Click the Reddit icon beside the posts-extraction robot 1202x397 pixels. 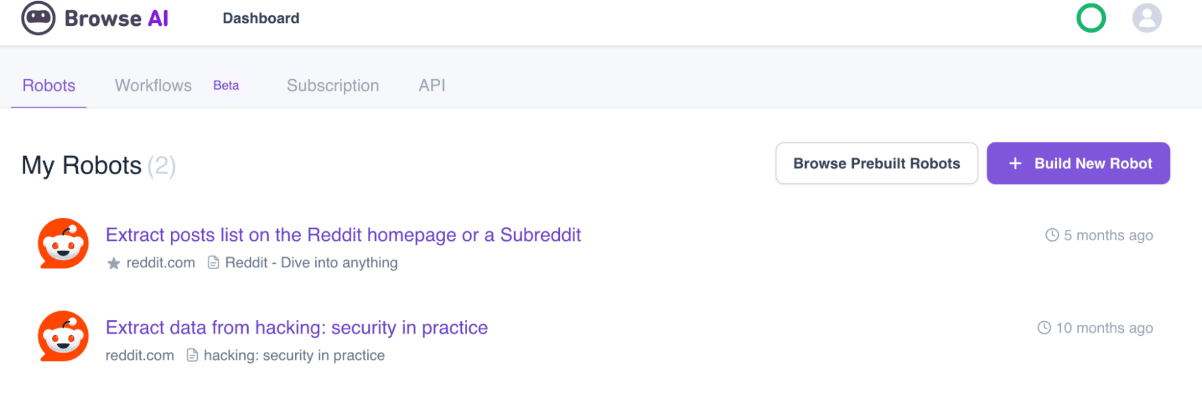tap(63, 244)
